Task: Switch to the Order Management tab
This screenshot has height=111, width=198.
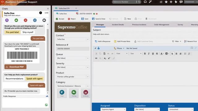Action: point(161,25)
